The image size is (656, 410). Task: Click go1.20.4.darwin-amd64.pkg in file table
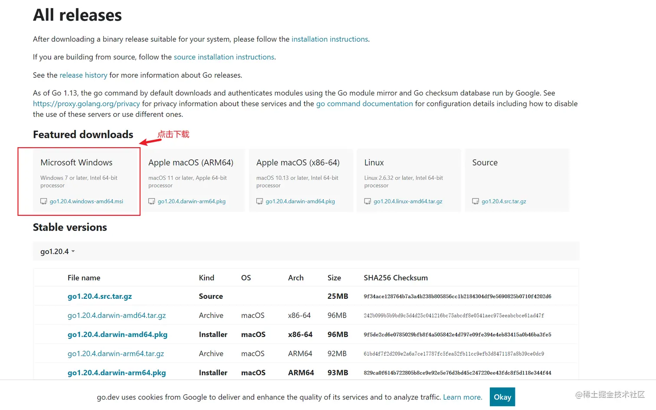click(x=118, y=334)
